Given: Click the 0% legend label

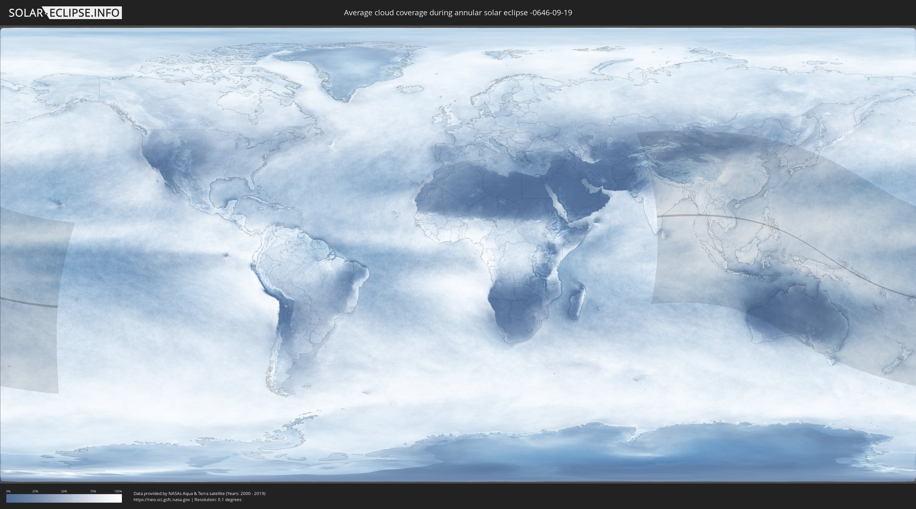Looking at the screenshot, I should tap(8, 491).
